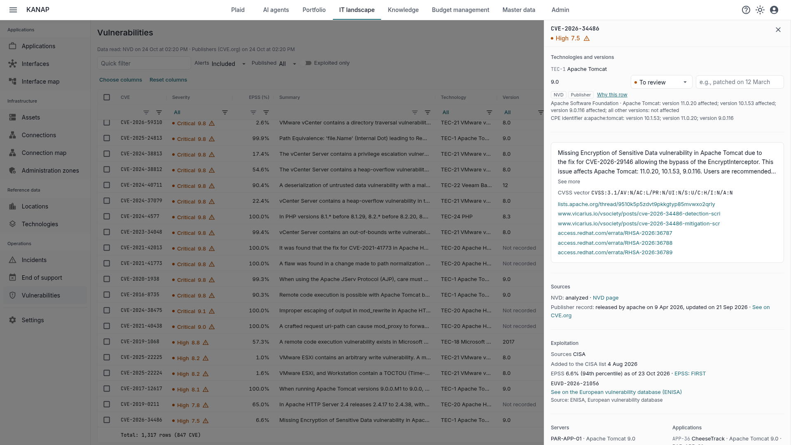Image resolution: width=791 pixels, height=445 pixels.
Task: Check the select-all checkbox in table header
Action: [107, 97]
